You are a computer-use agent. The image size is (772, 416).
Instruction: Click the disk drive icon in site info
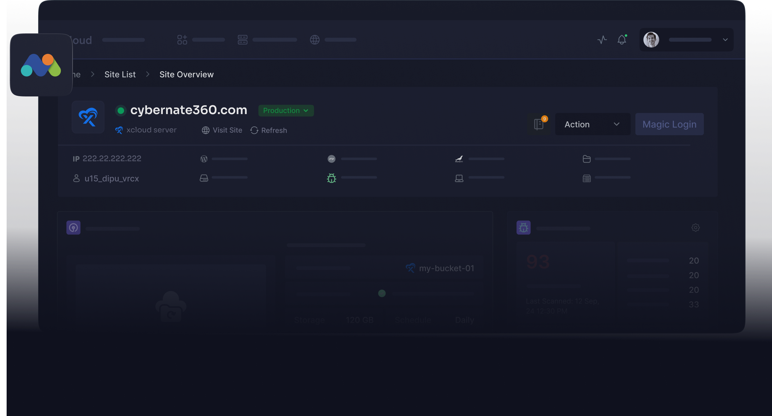point(204,178)
